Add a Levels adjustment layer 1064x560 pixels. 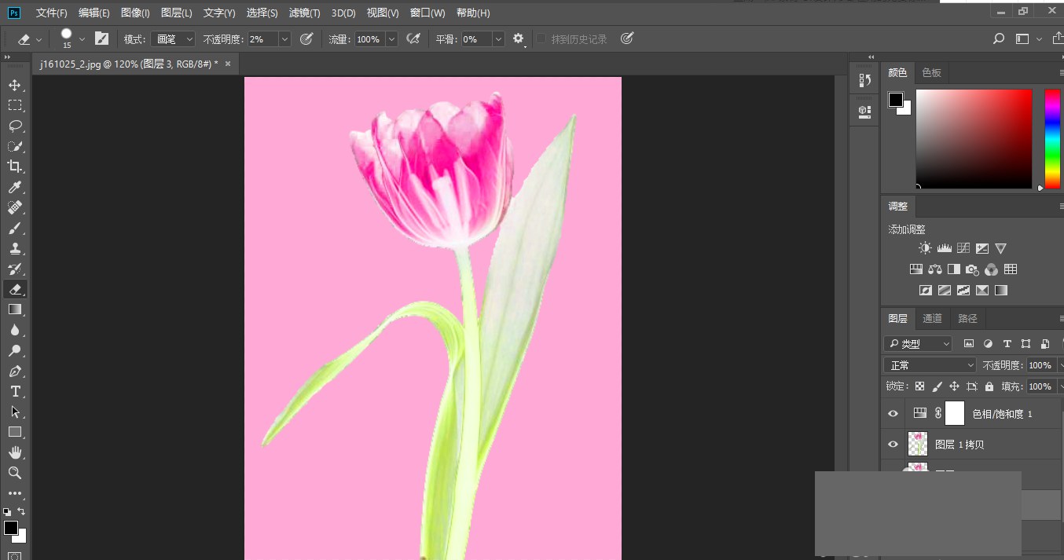coord(944,247)
